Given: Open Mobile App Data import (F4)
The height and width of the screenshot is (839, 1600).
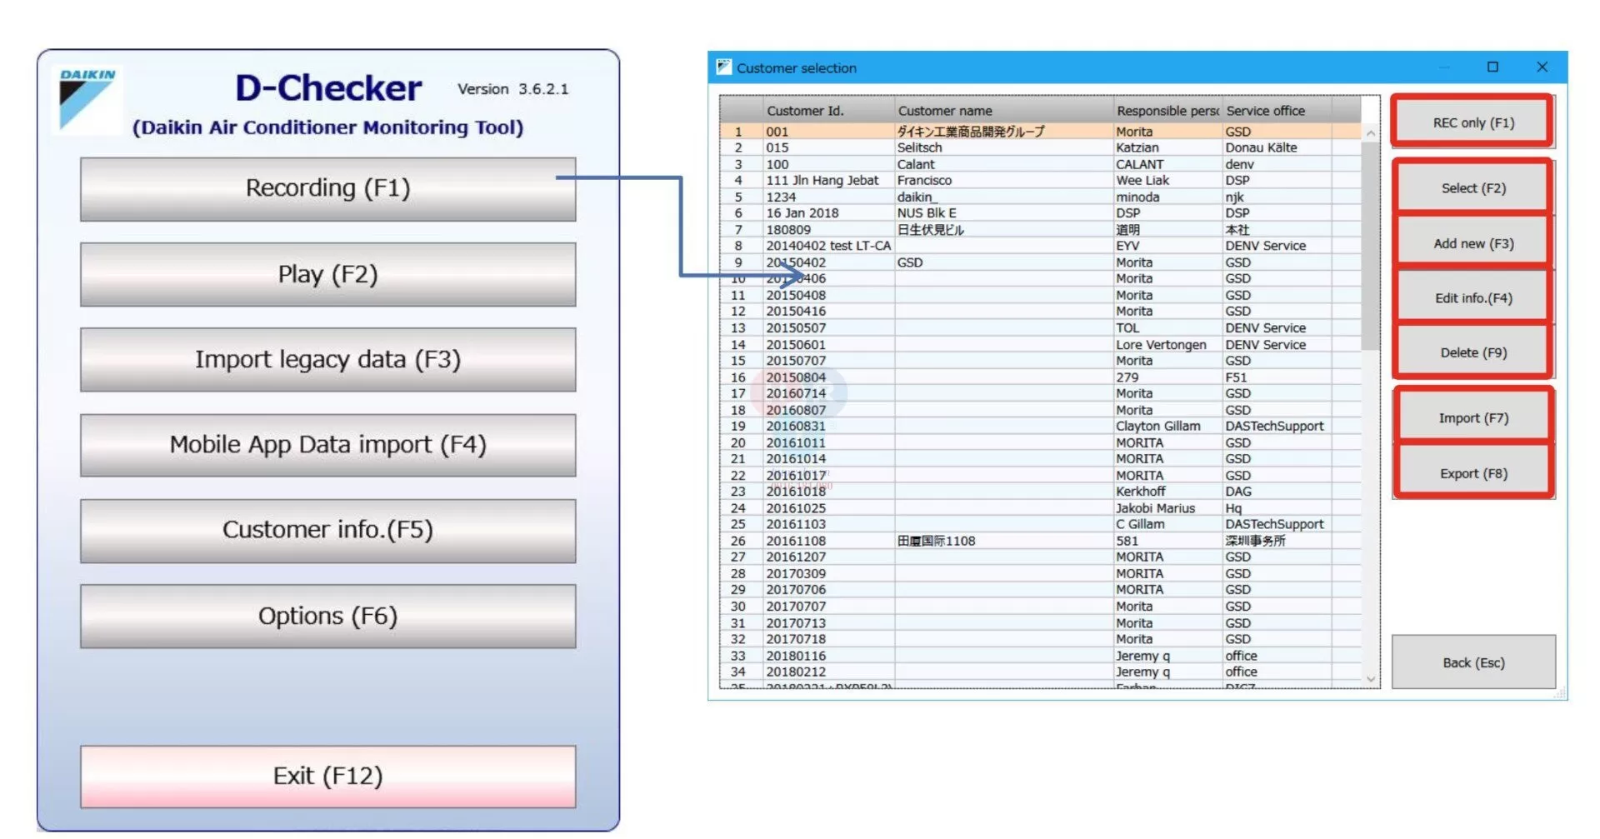Looking at the screenshot, I should (327, 444).
